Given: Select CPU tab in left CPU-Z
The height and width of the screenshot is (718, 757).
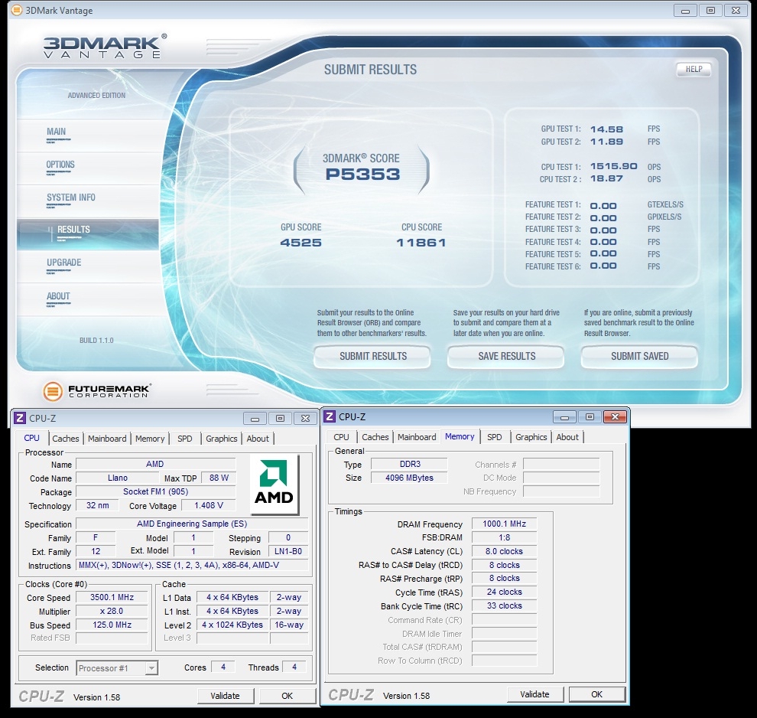Looking at the screenshot, I should point(32,438).
